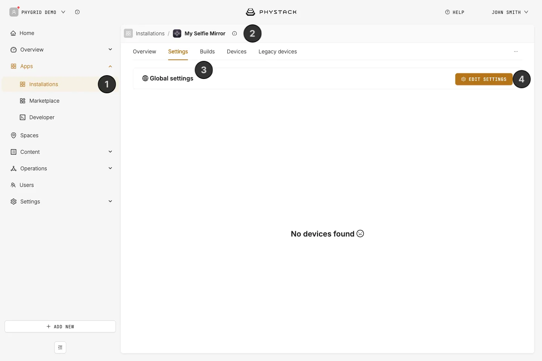
Task: Click the Edit Settings button
Action: [484, 79]
